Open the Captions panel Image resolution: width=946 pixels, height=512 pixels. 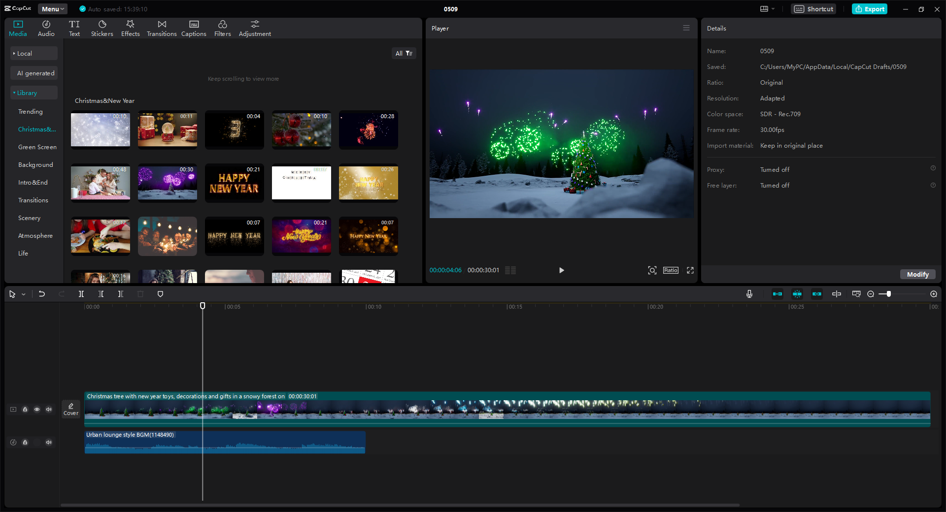pyautogui.click(x=193, y=28)
